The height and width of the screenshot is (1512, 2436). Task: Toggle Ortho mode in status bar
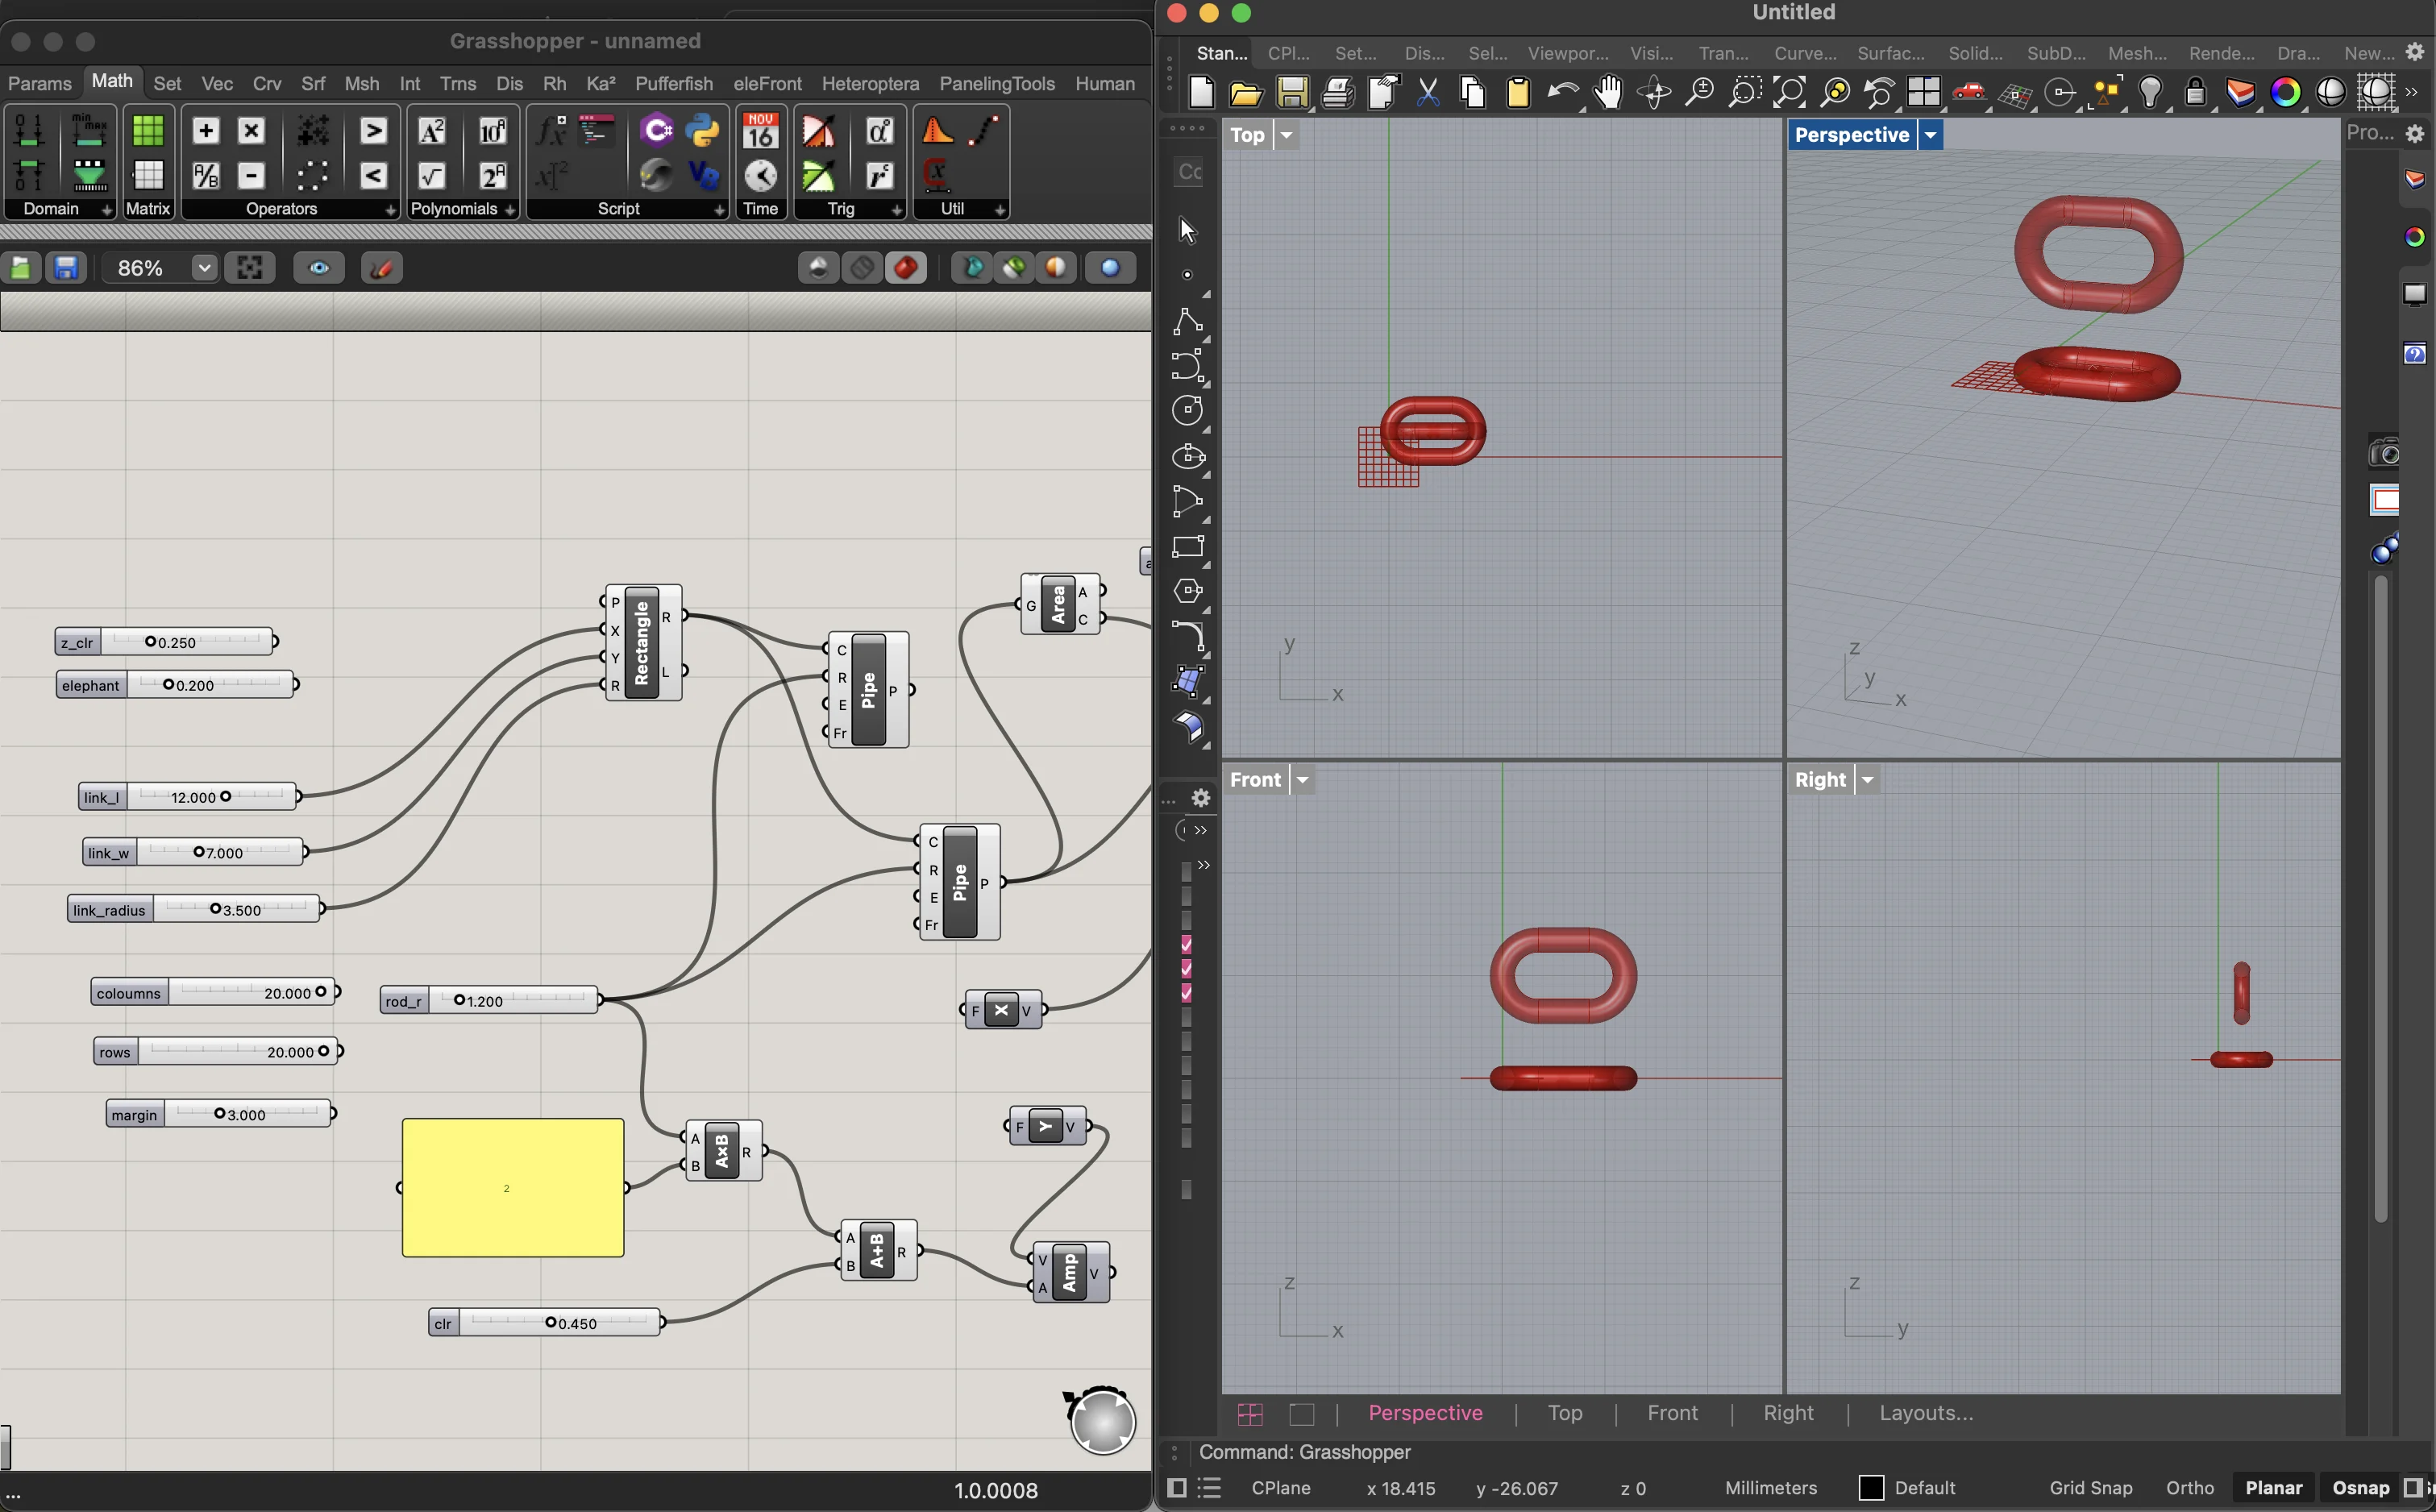(x=2189, y=1487)
